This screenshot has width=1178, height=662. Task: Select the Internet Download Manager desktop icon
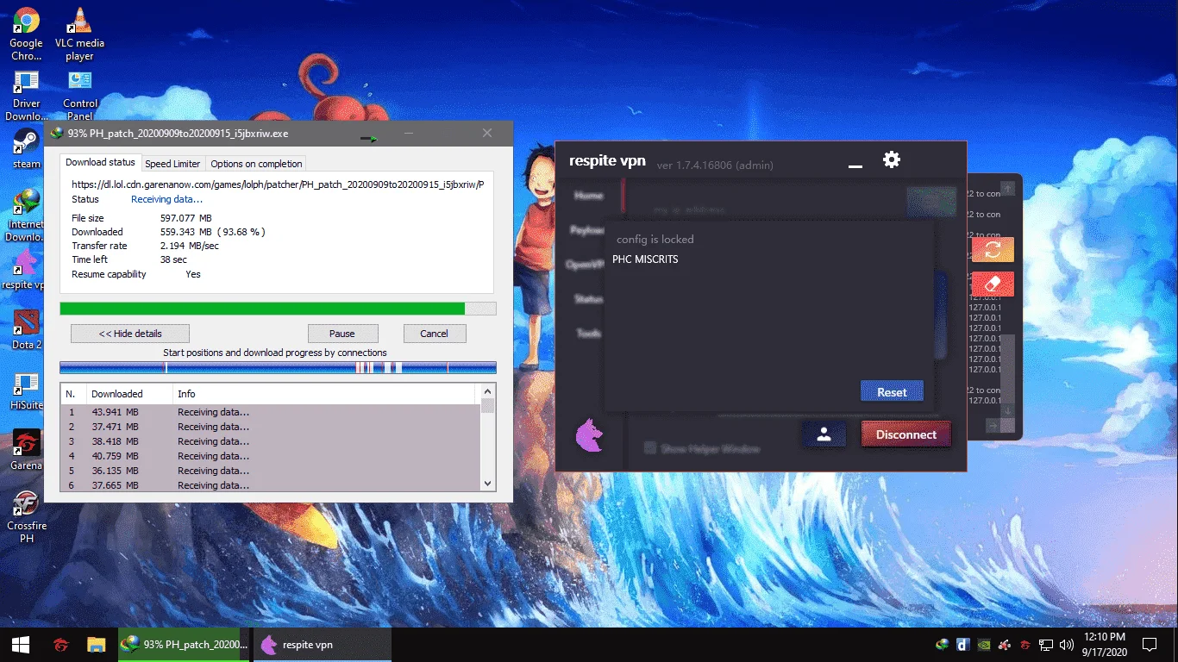point(26,215)
